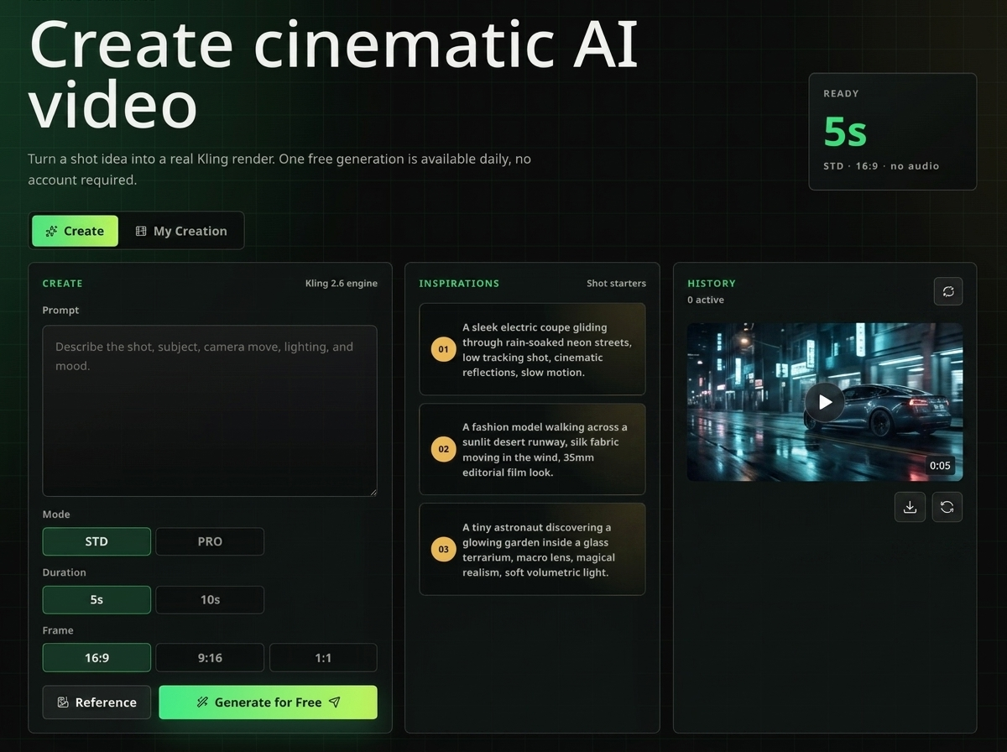Click the INSPIRATIONS heading
The height and width of the screenshot is (752, 1007).
(x=459, y=284)
